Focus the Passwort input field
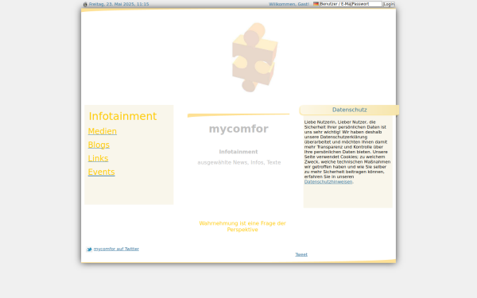 click(366, 4)
